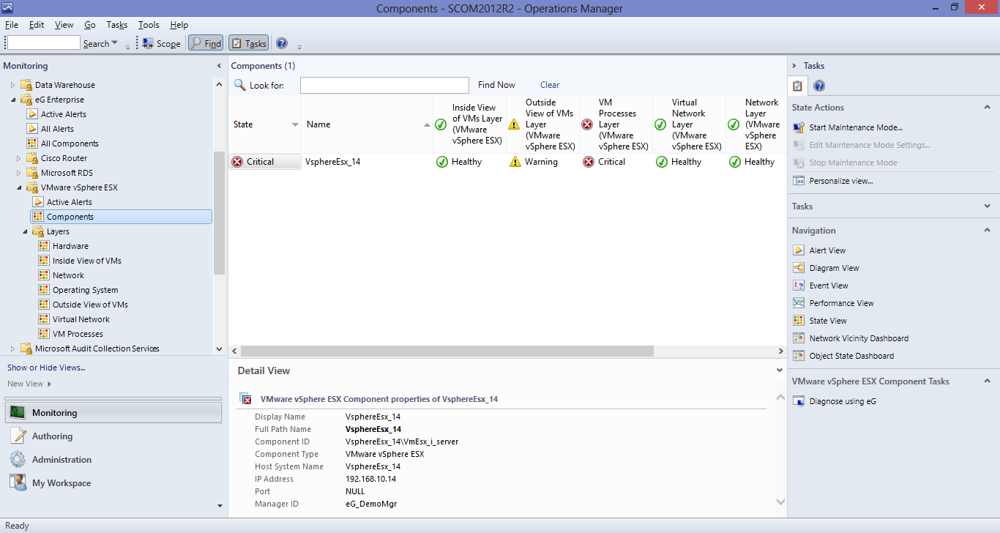Click the Warning icon in Outside View column

pyautogui.click(x=515, y=162)
